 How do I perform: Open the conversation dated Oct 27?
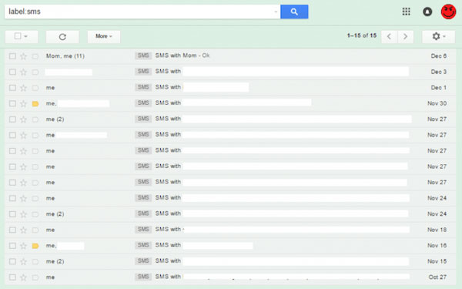point(230,277)
